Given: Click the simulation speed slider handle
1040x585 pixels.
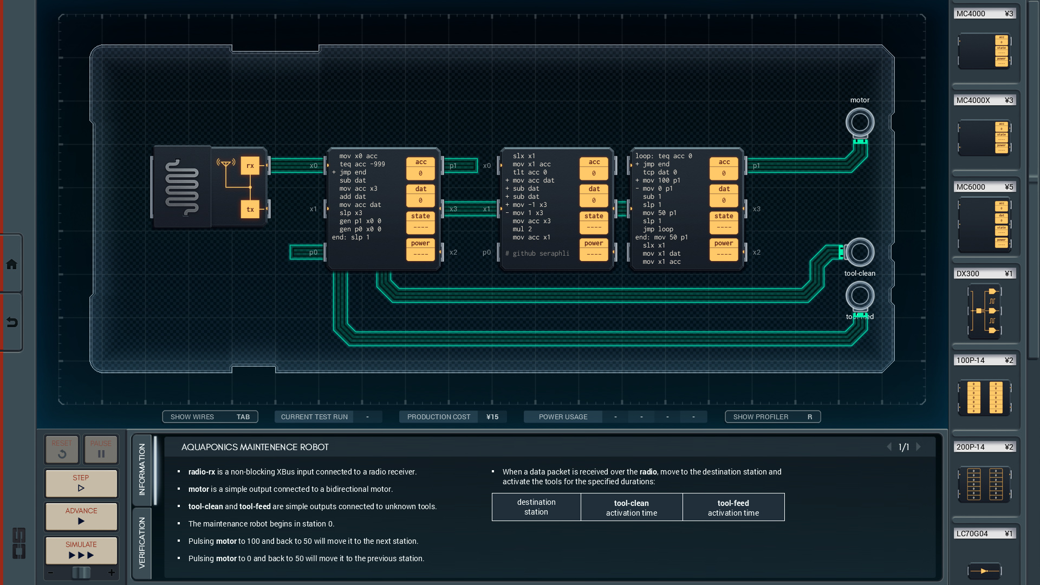Looking at the screenshot, I should click(x=81, y=573).
